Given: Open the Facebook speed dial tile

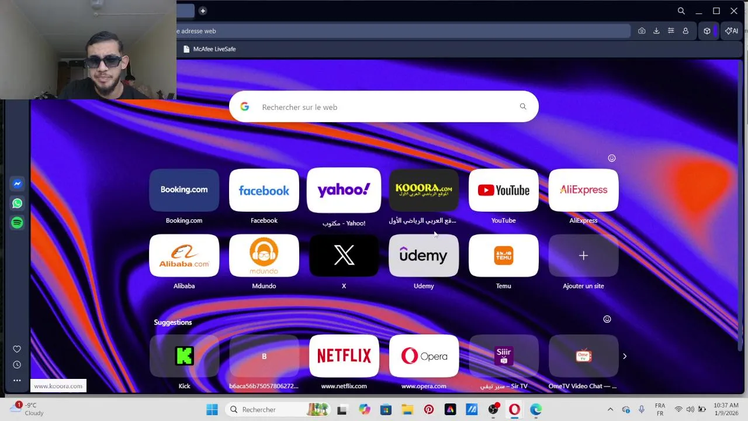Looking at the screenshot, I should click(x=264, y=190).
